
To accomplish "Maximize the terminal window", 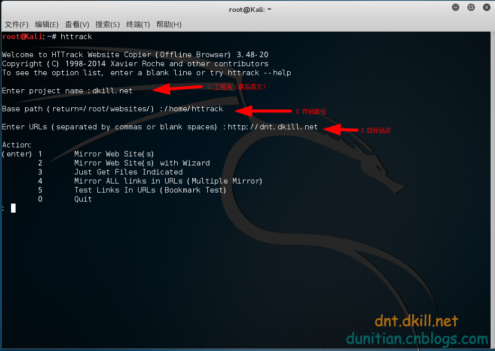I will tap(471, 7).
